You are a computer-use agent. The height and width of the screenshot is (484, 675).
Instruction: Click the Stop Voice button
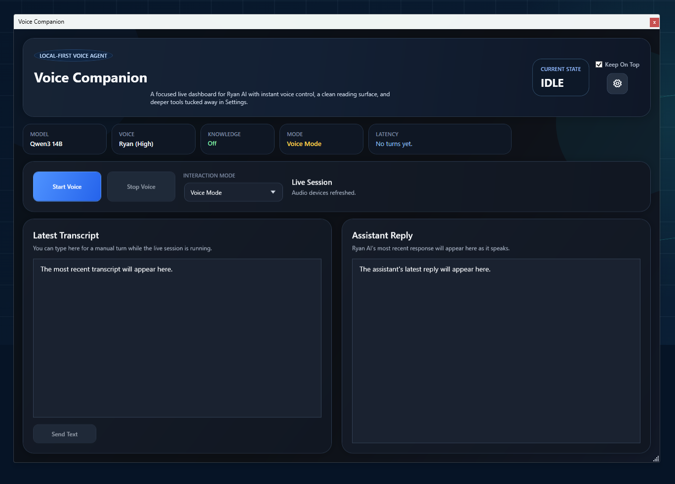pyautogui.click(x=141, y=186)
